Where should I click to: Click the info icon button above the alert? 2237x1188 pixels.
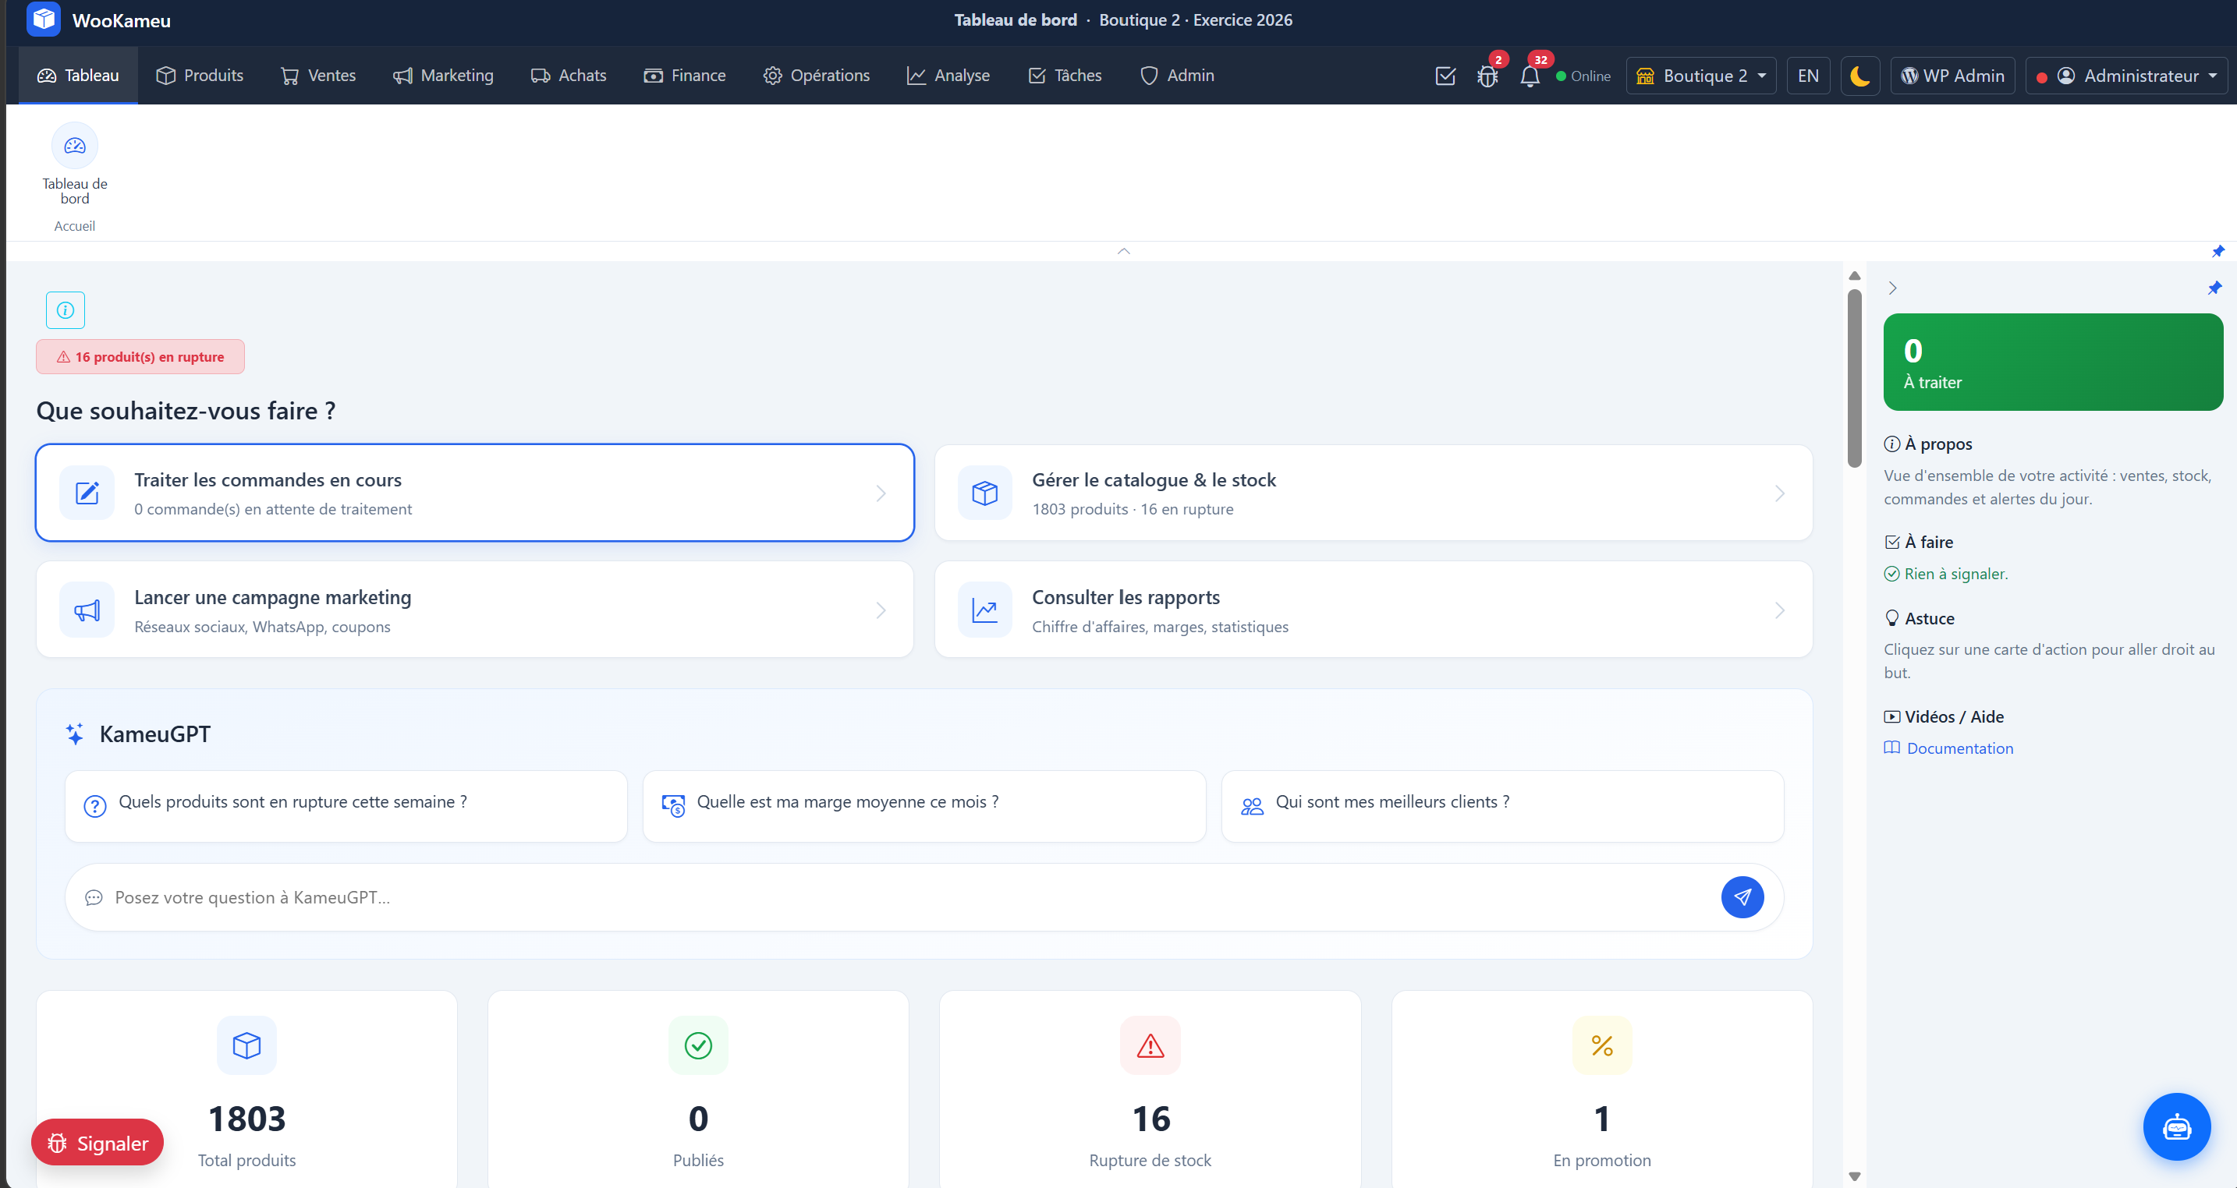(x=66, y=309)
